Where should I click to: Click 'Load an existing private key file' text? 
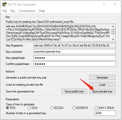point(25,85)
